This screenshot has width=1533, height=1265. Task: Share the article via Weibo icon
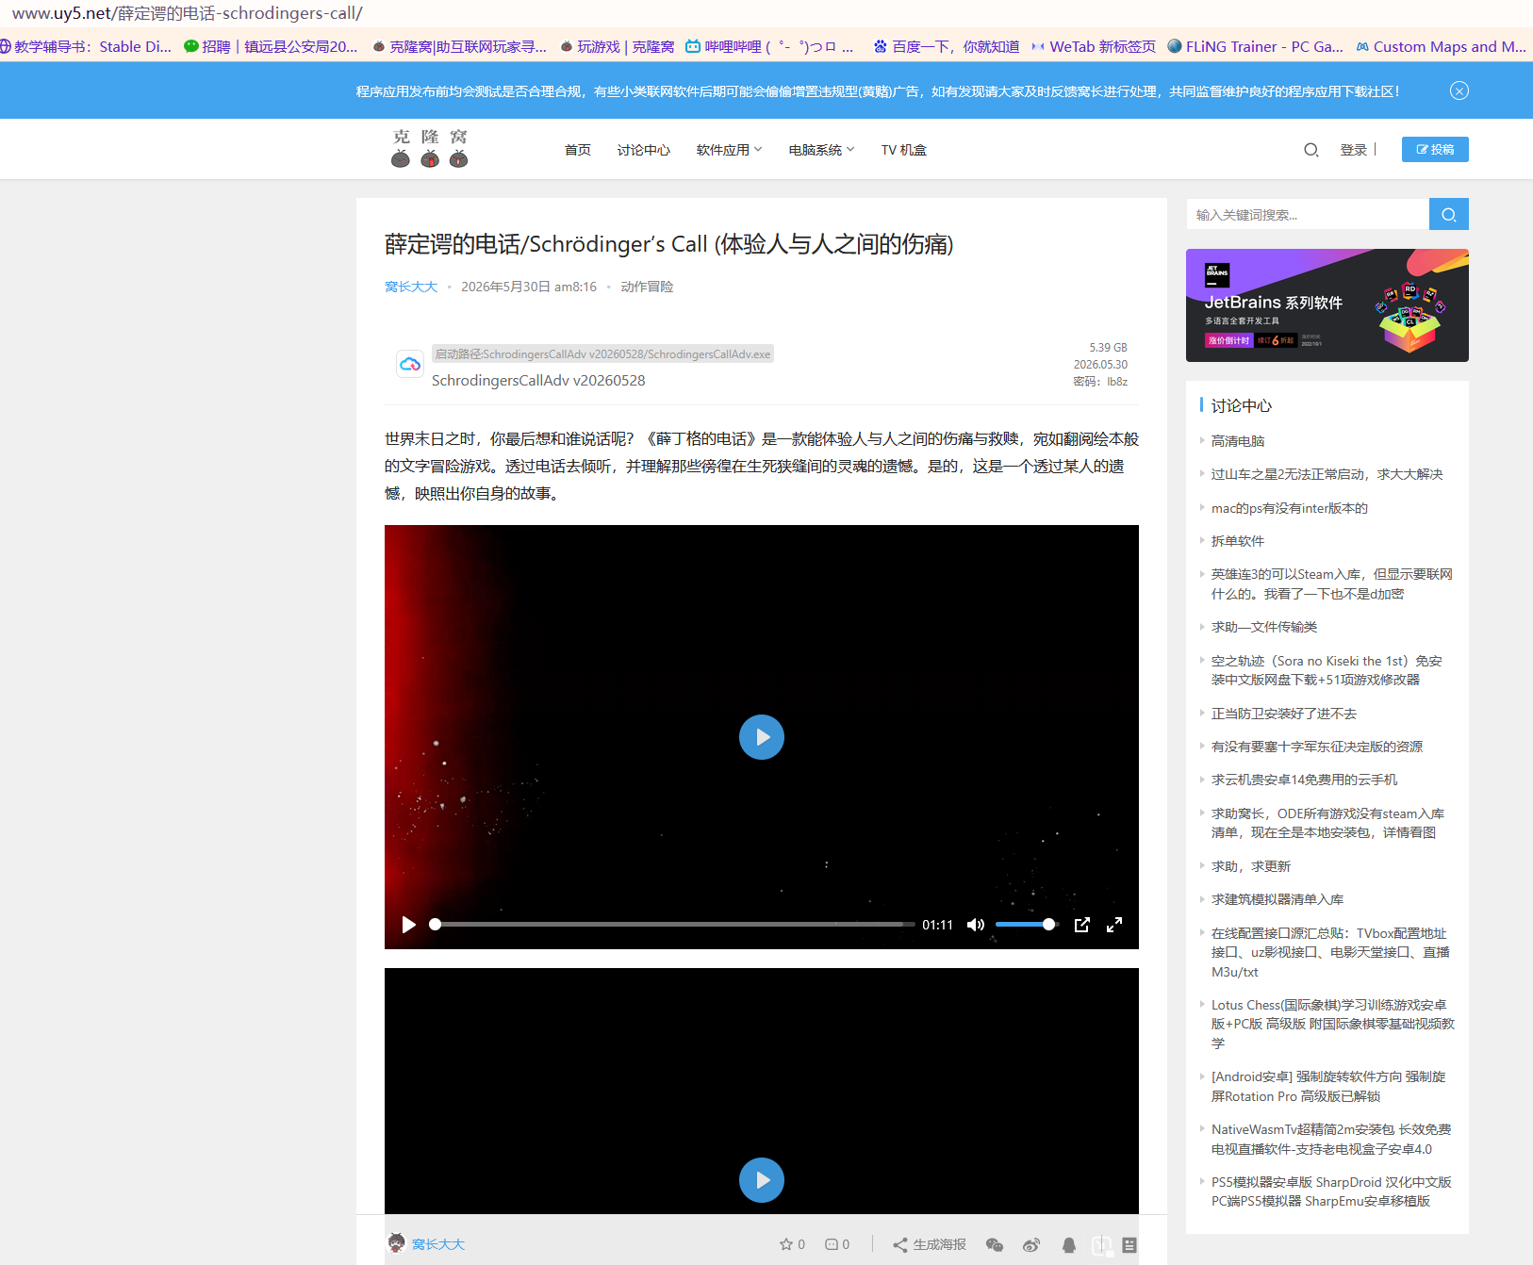tap(1031, 1245)
